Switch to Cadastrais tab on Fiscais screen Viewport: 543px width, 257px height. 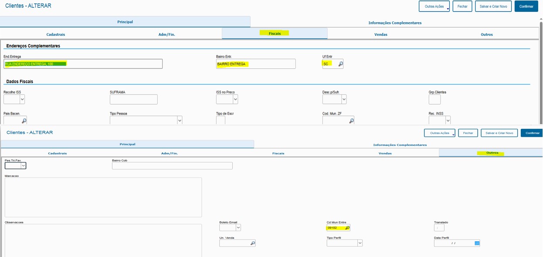coord(56,34)
